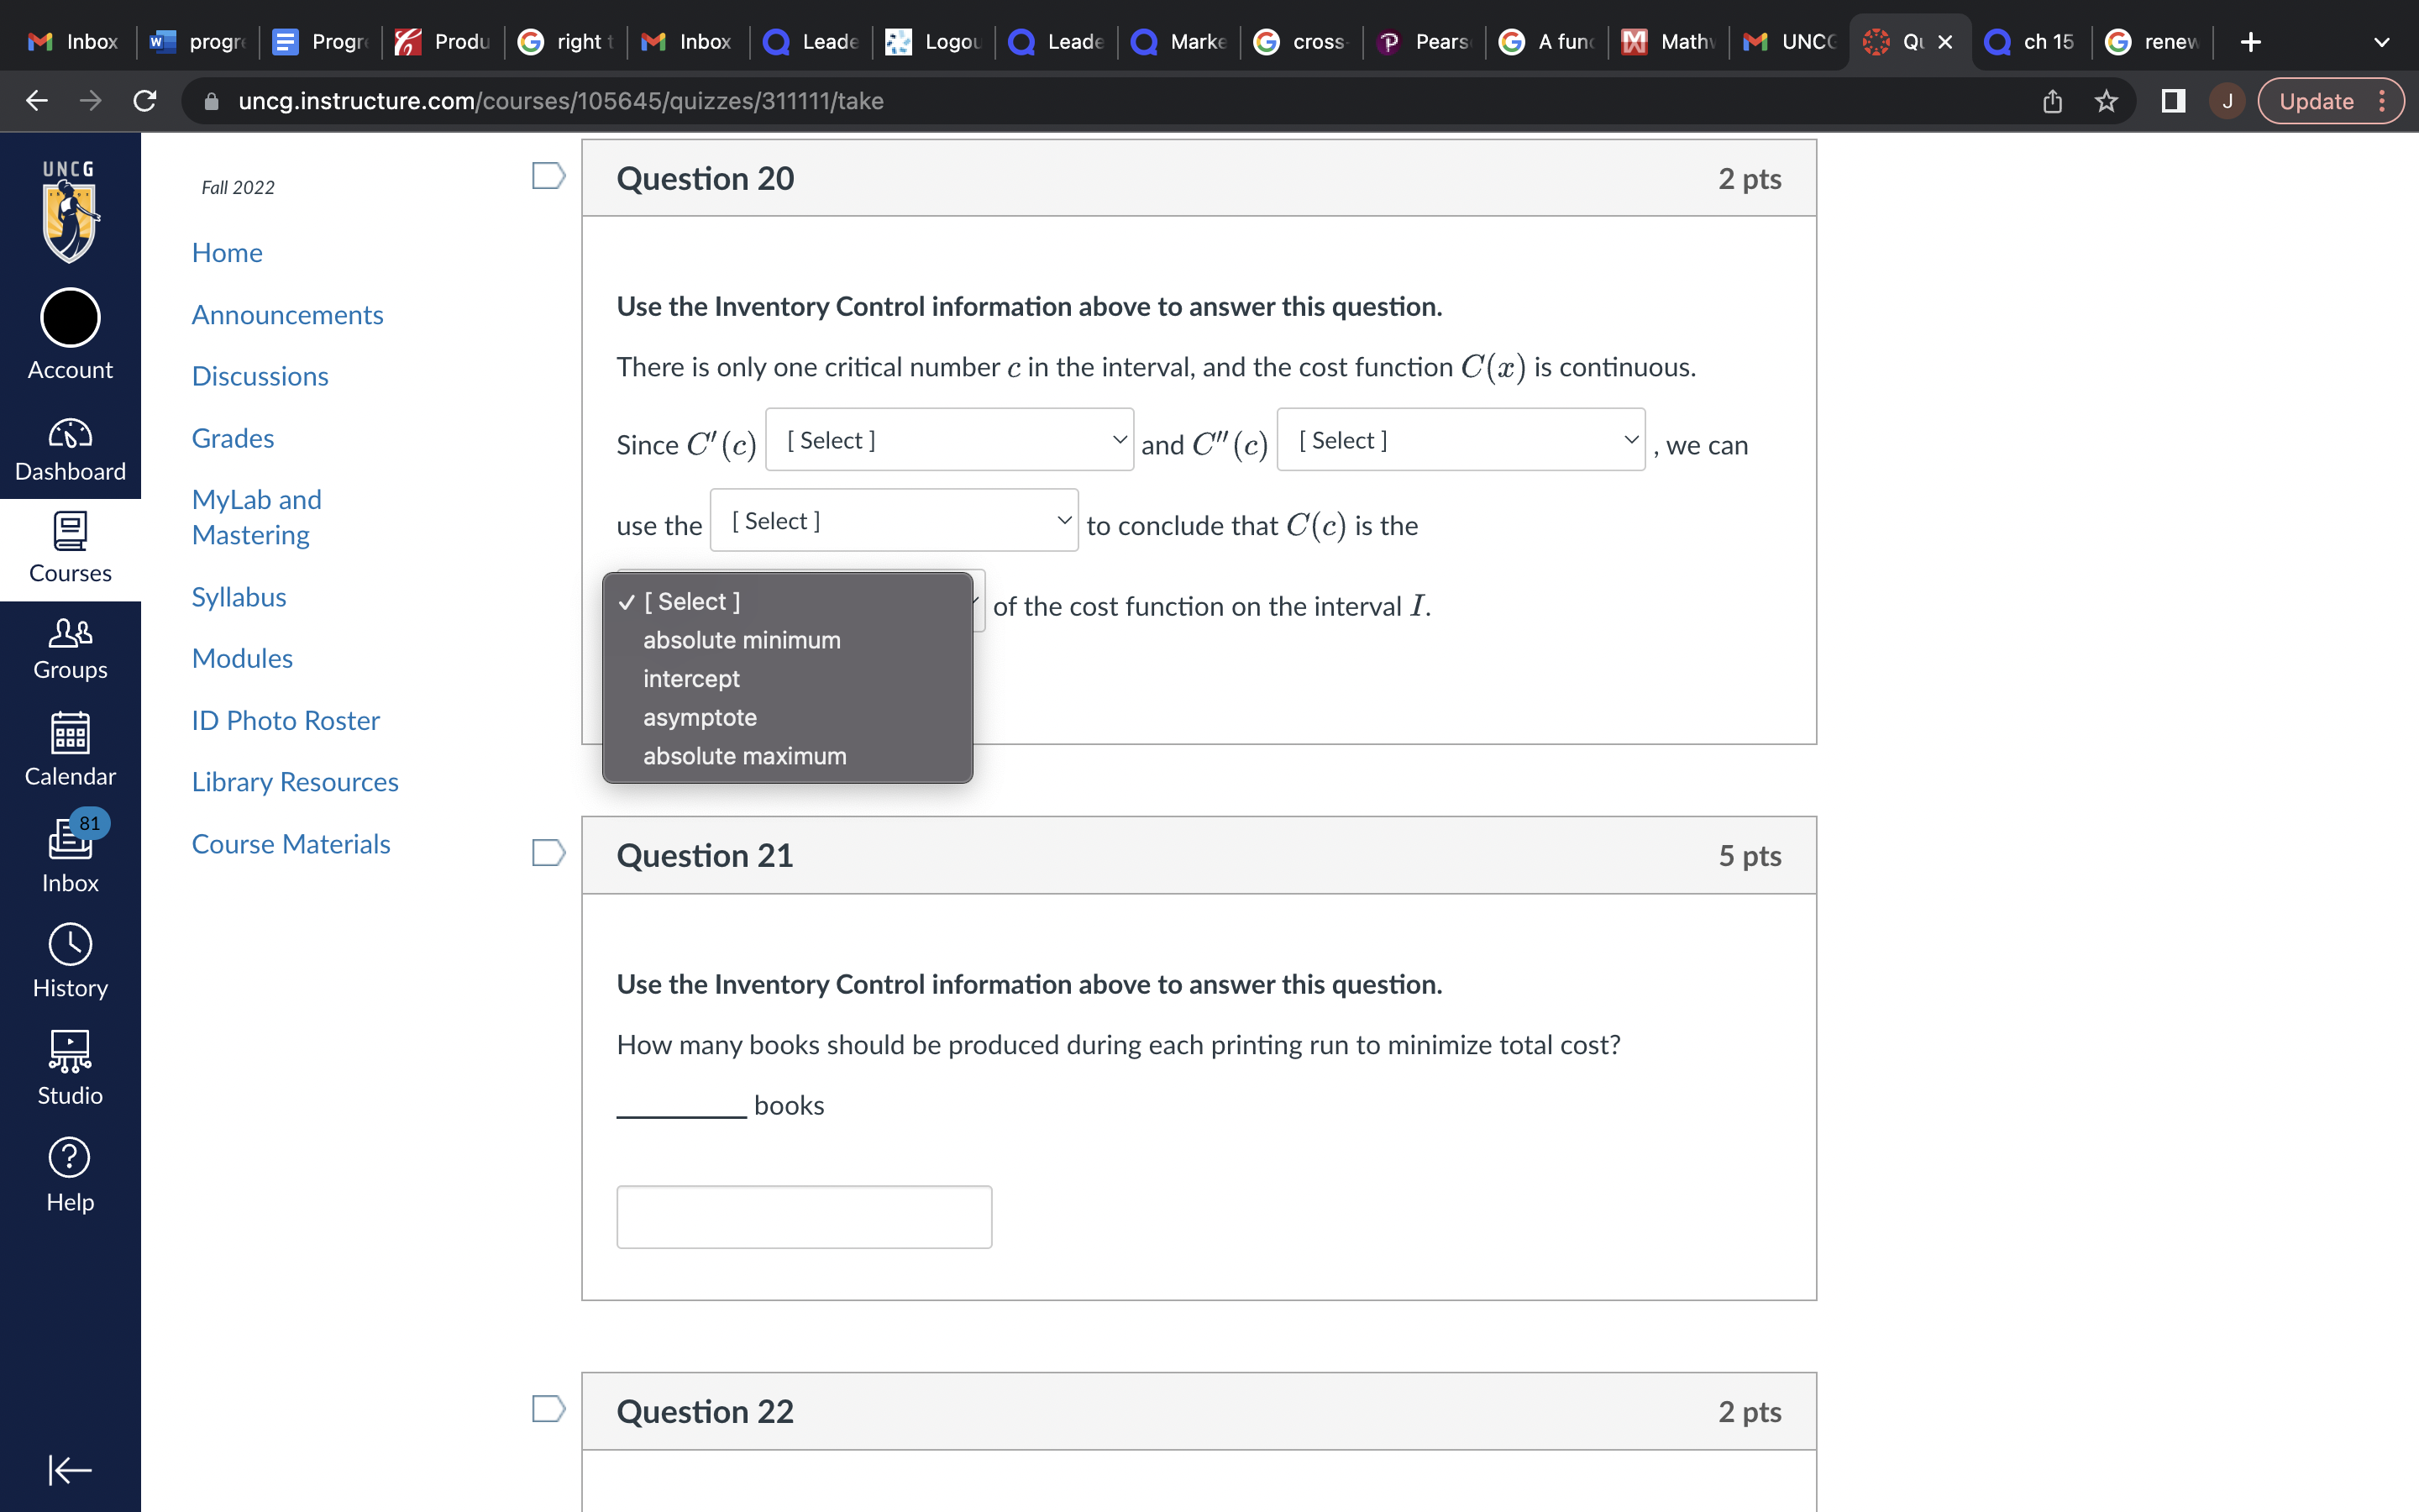Flag Question 21 for review
Screen dimensions: 2419x1512
(x=548, y=853)
